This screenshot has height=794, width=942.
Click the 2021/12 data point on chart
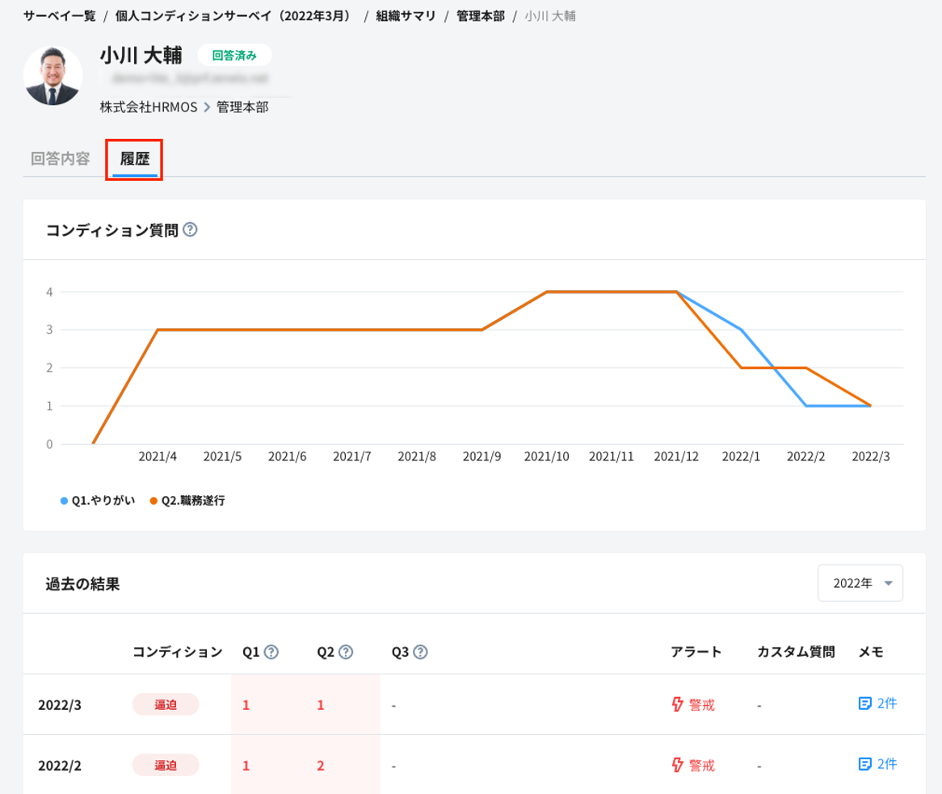(x=676, y=292)
